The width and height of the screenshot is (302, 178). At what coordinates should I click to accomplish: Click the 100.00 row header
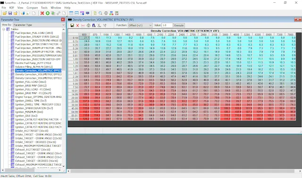[74, 119]
